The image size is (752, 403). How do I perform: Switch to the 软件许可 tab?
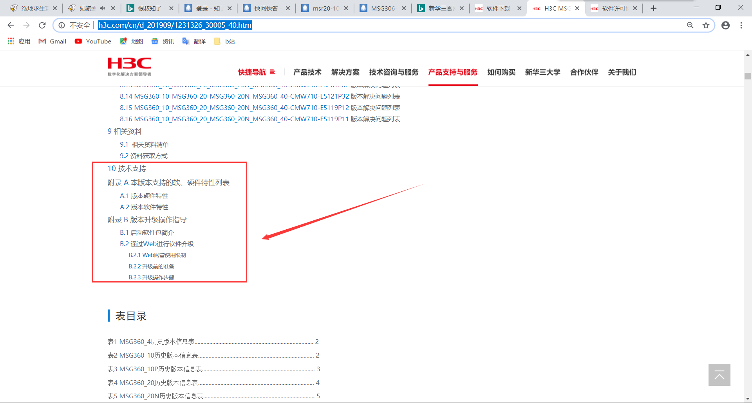click(613, 8)
